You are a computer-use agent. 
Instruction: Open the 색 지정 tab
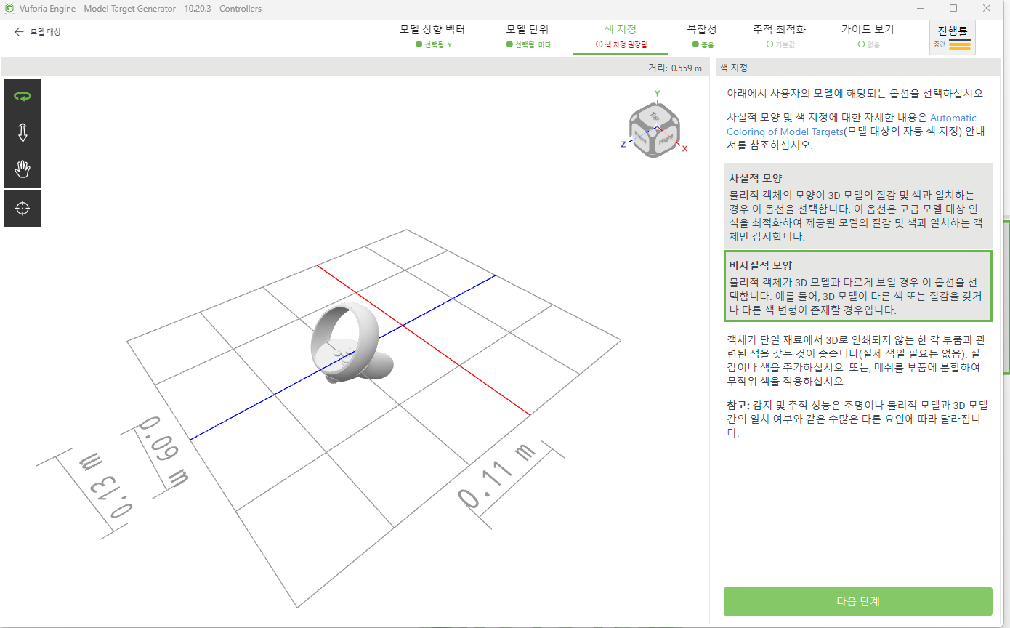pyautogui.click(x=621, y=36)
